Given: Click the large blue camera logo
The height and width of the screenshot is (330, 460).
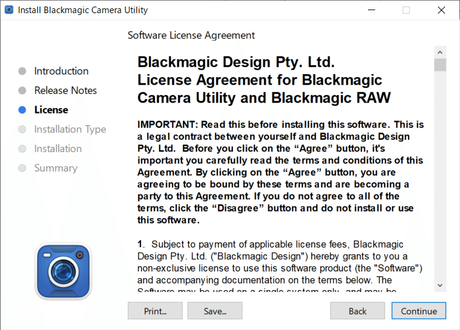Looking at the screenshot, I should 63,271.
